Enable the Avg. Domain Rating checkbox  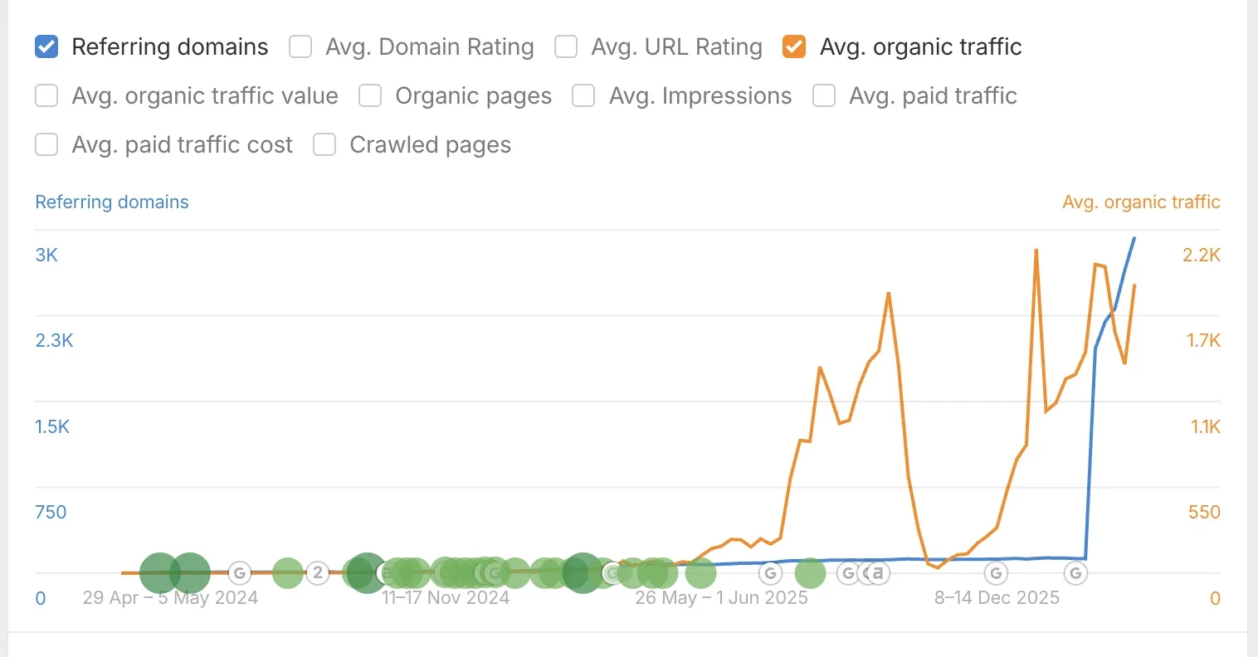pyautogui.click(x=300, y=47)
